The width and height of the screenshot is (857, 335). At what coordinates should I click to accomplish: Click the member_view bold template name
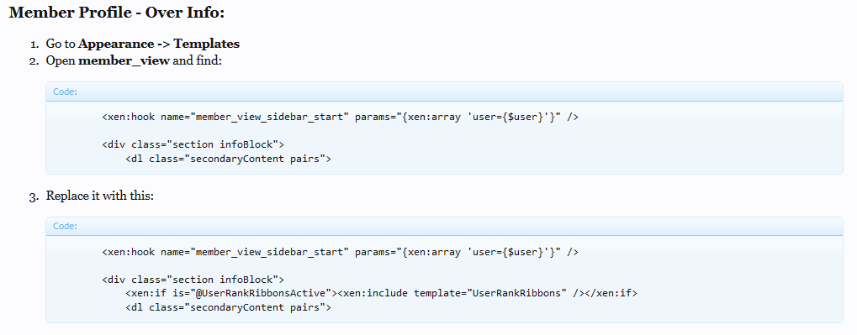pyautogui.click(x=124, y=60)
